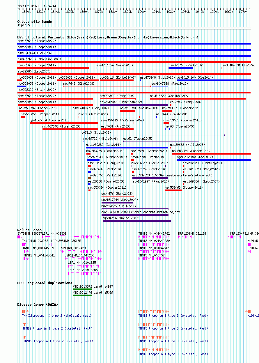Select esv3944 (Wang2008) variant
The height and width of the screenshot is (363, 259).
pos(186,102)
